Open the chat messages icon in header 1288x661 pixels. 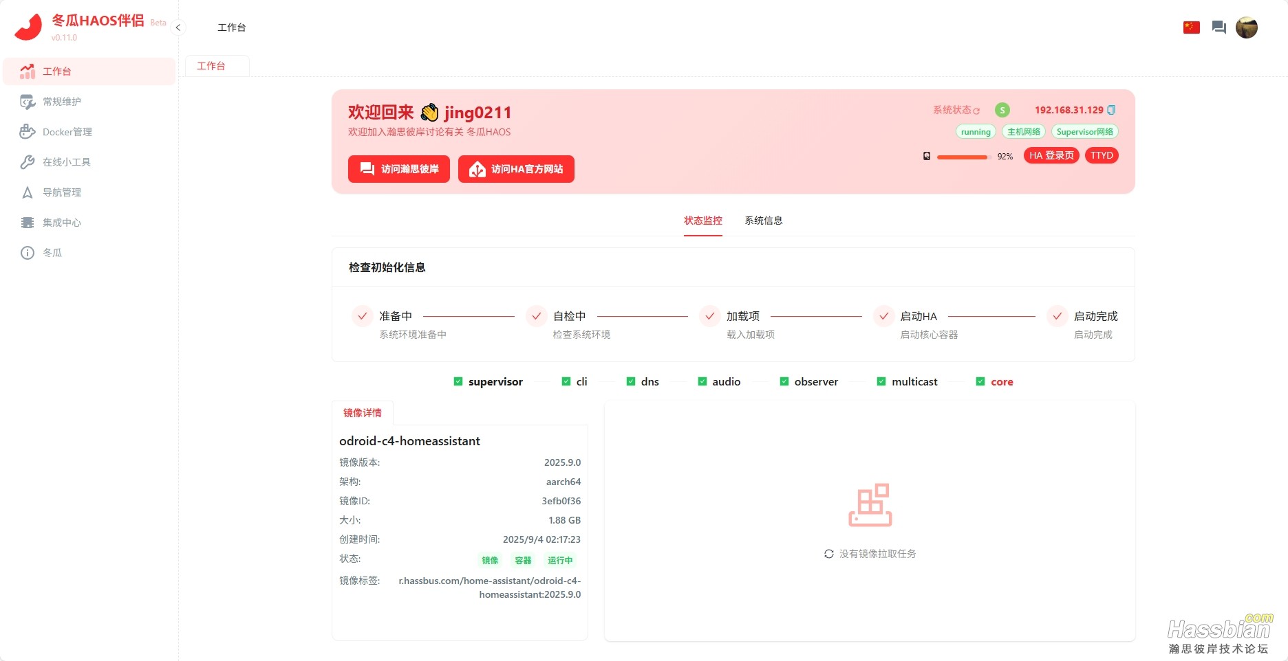tap(1219, 27)
